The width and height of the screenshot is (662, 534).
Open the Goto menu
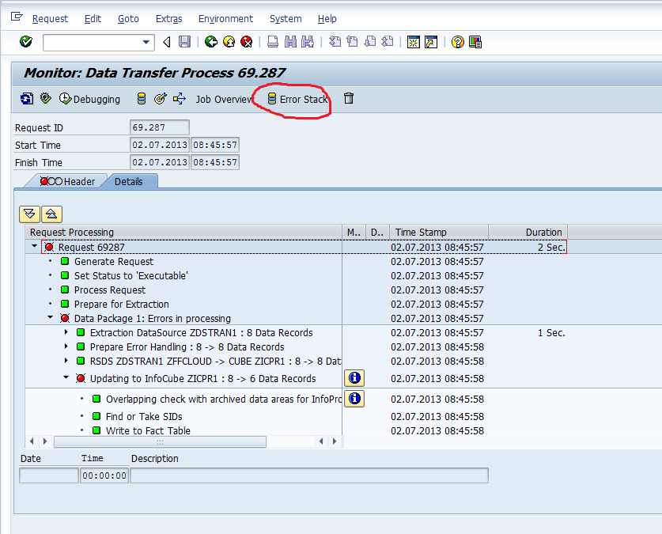(x=127, y=18)
